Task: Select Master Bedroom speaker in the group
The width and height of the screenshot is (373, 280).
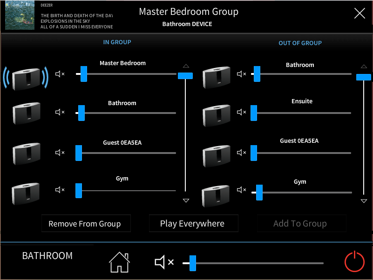Action: (x=26, y=78)
